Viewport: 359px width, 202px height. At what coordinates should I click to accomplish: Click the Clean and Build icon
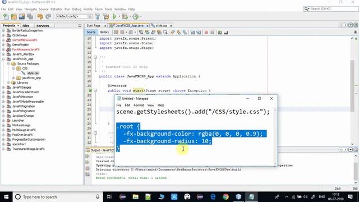pos(106,16)
